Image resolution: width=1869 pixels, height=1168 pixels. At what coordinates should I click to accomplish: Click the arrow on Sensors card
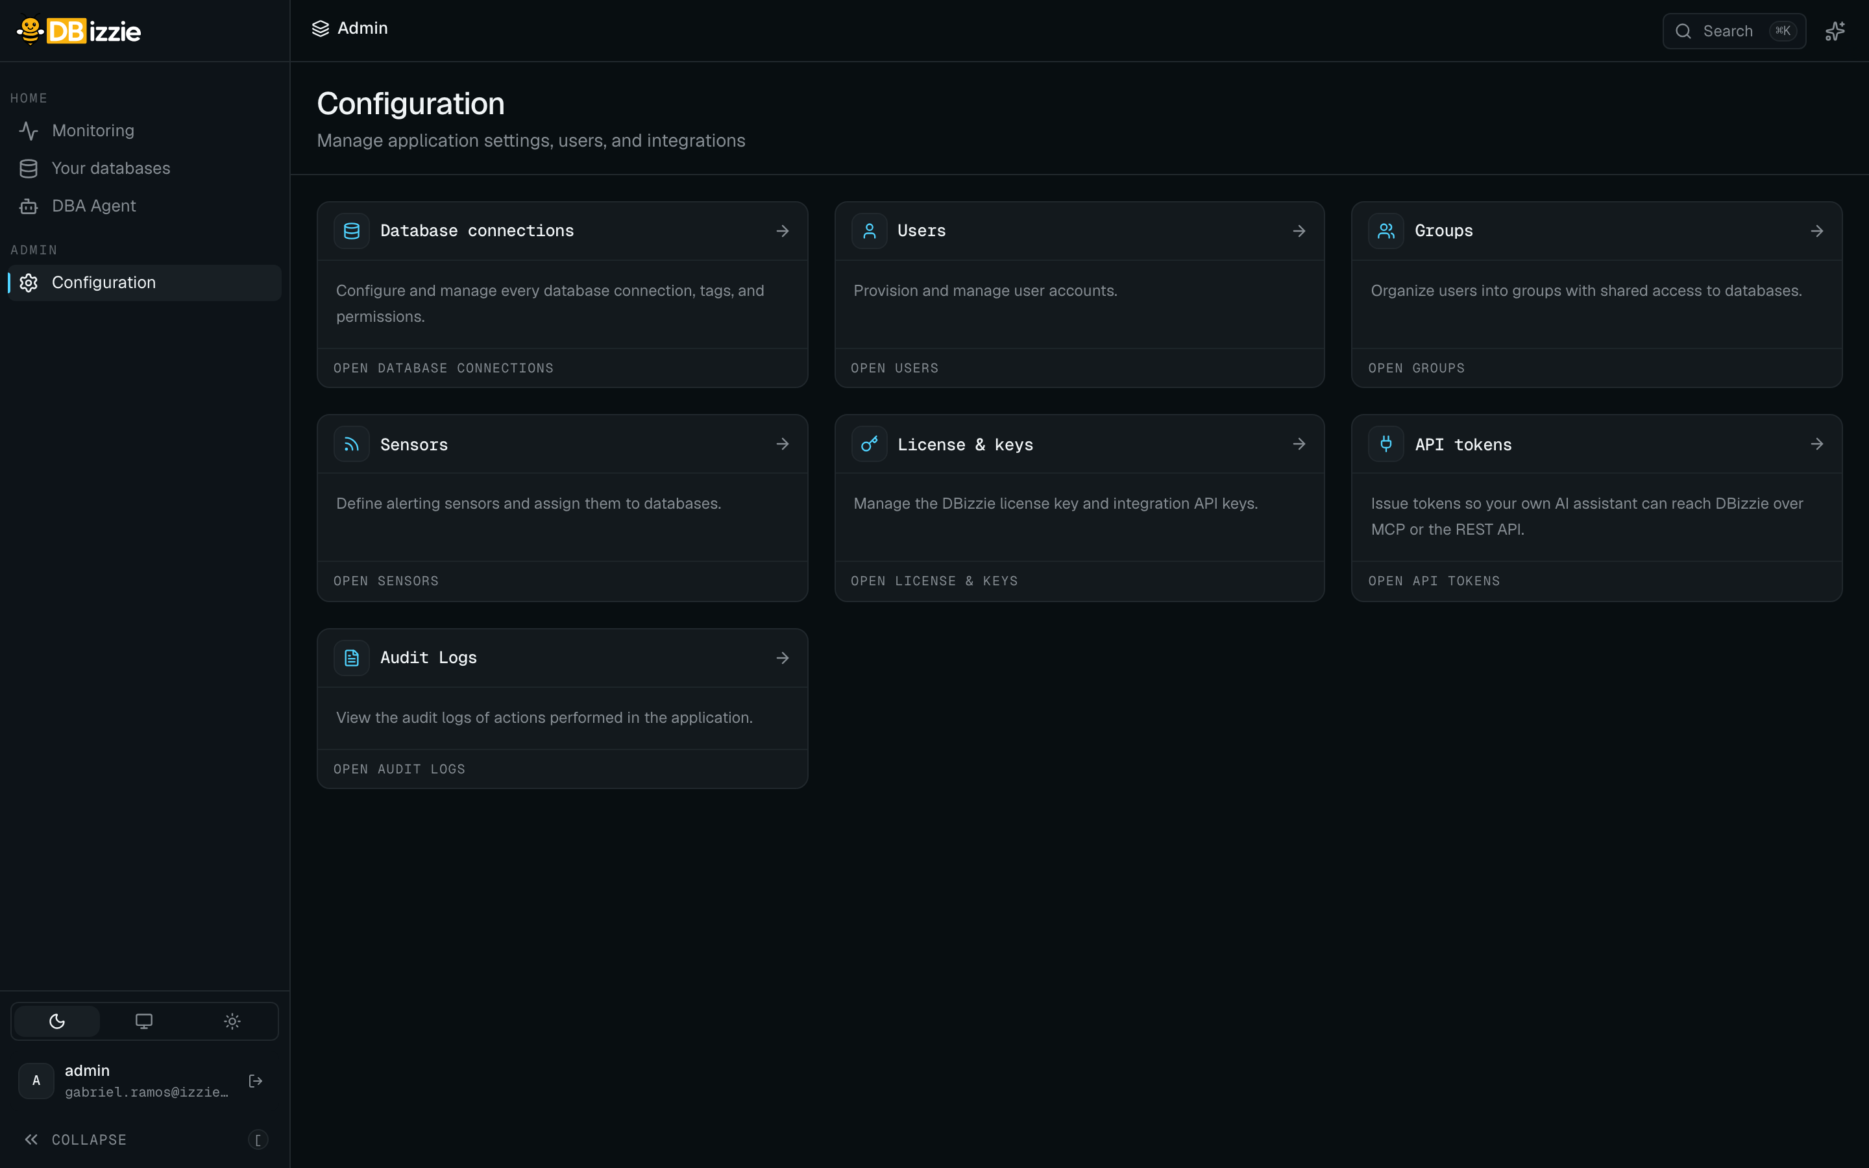click(x=783, y=444)
